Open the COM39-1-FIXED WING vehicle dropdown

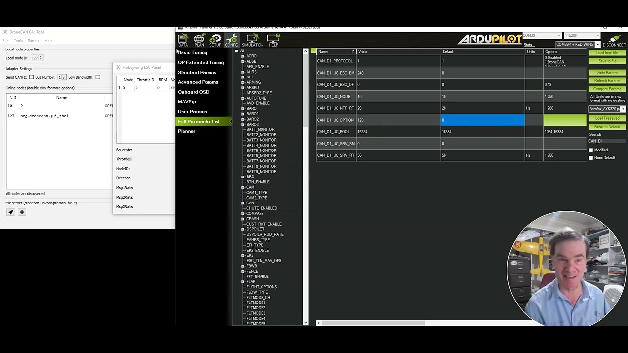click(x=578, y=45)
